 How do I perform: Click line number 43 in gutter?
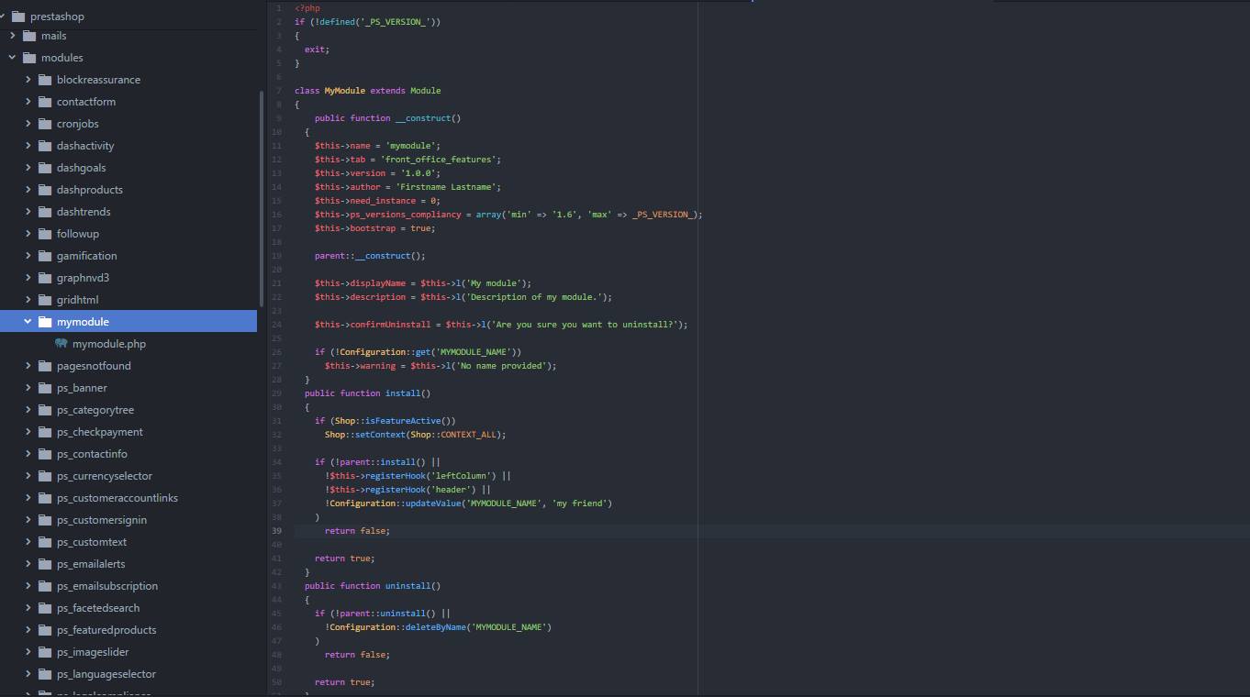[277, 586]
